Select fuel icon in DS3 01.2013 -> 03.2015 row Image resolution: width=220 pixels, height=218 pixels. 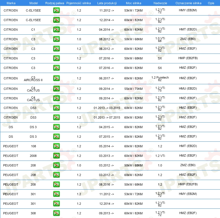point(56,108)
